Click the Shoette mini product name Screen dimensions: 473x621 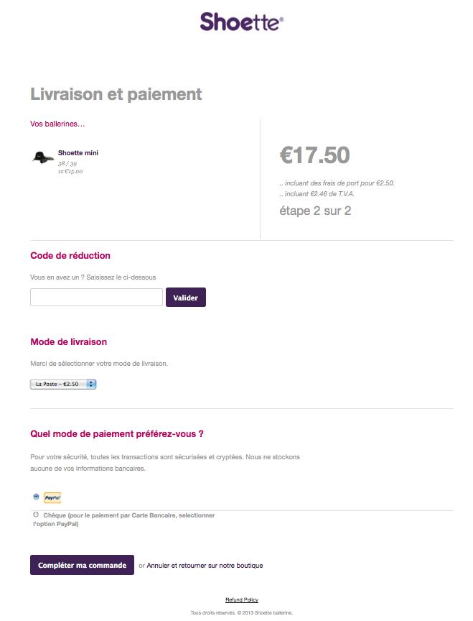tap(78, 153)
